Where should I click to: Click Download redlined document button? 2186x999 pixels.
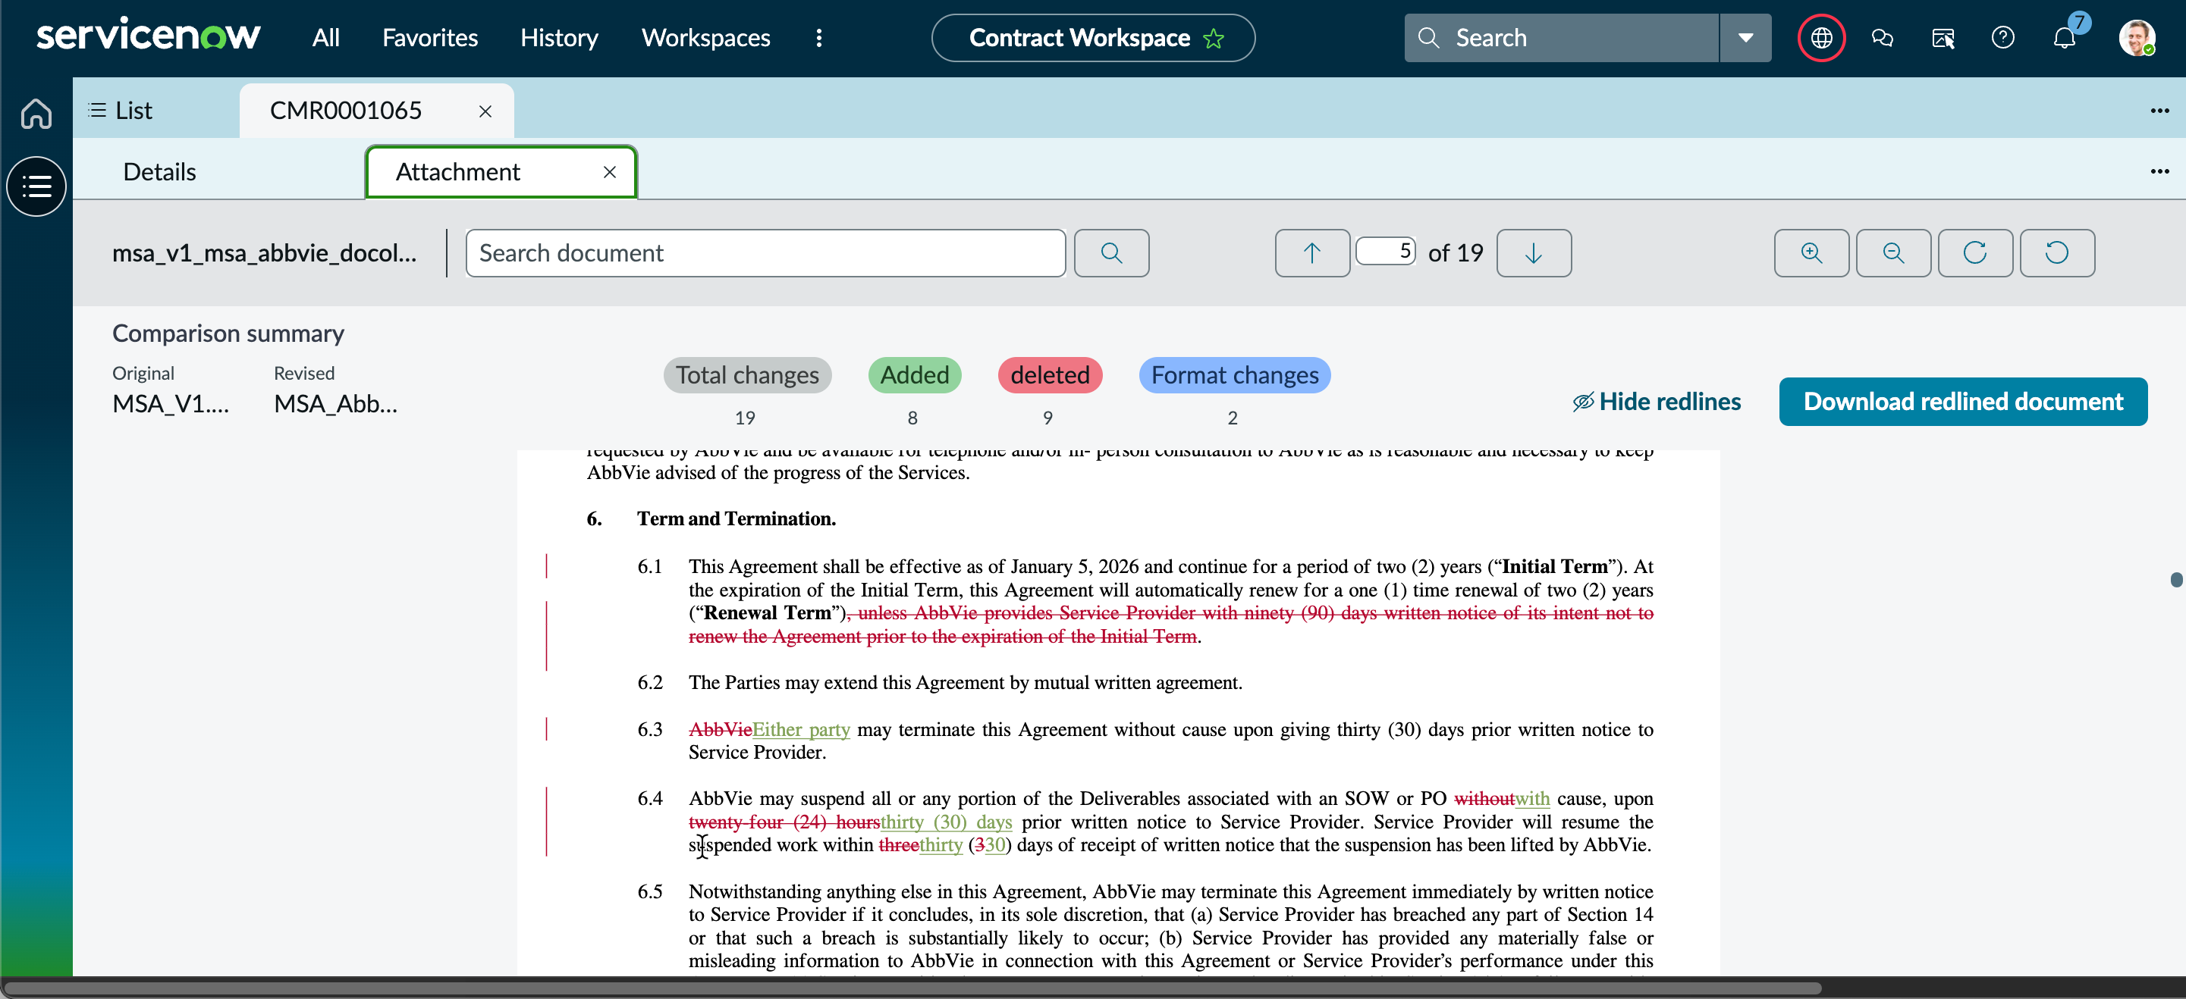pyautogui.click(x=1963, y=401)
